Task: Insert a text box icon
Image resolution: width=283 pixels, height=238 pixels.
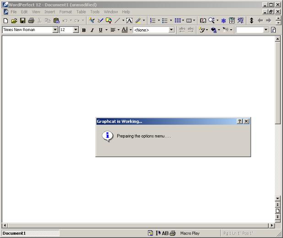Action: tap(129, 21)
